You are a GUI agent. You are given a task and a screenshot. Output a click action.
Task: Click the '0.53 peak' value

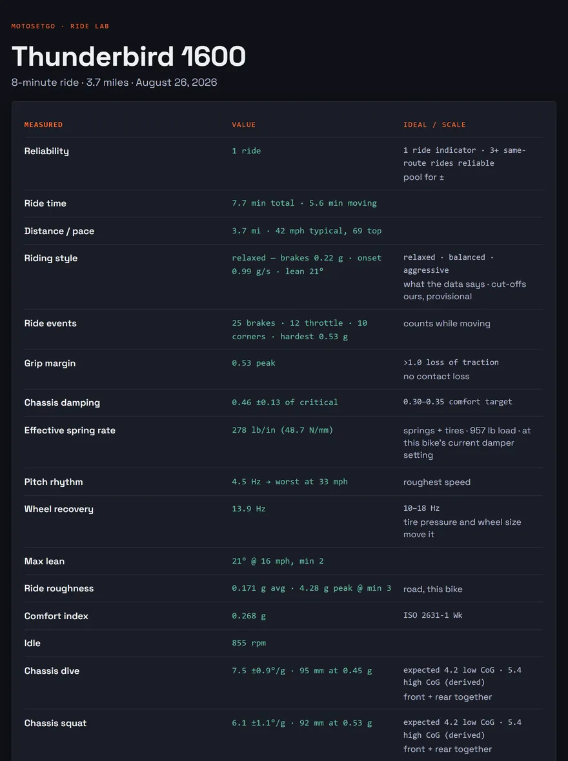(254, 363)
